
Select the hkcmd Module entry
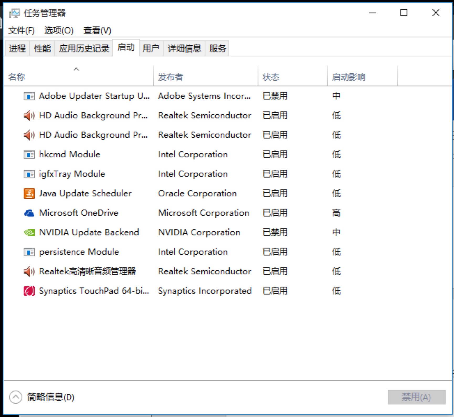[70, 154]
